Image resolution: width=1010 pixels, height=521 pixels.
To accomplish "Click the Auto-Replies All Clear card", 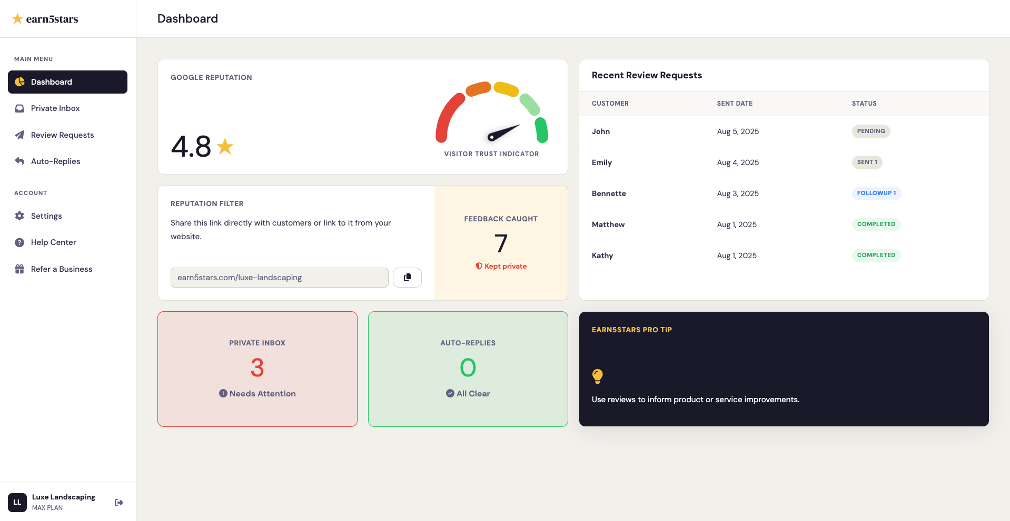I will coord(468,369).
